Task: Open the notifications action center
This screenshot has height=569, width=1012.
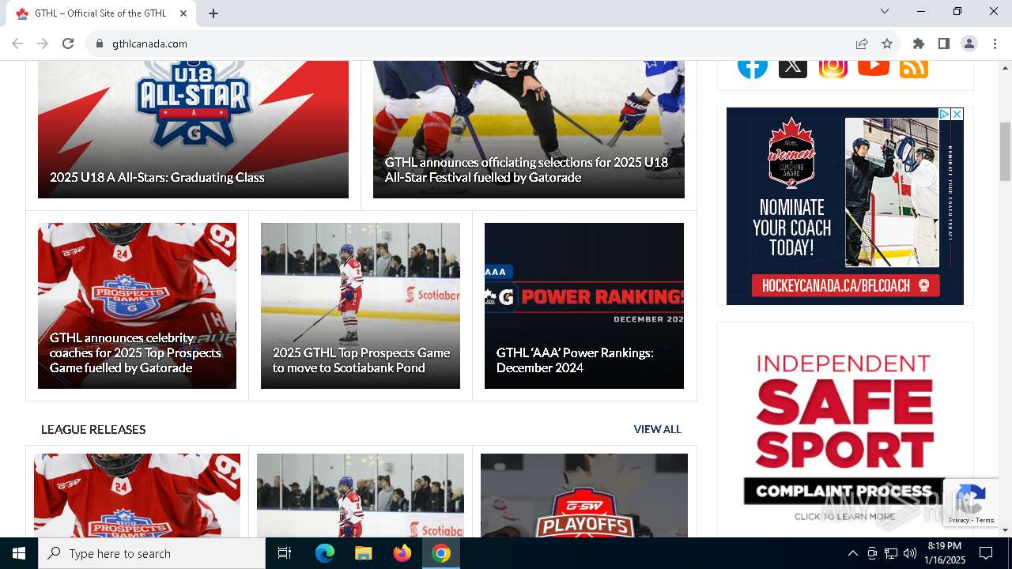Action: [986, 553]
